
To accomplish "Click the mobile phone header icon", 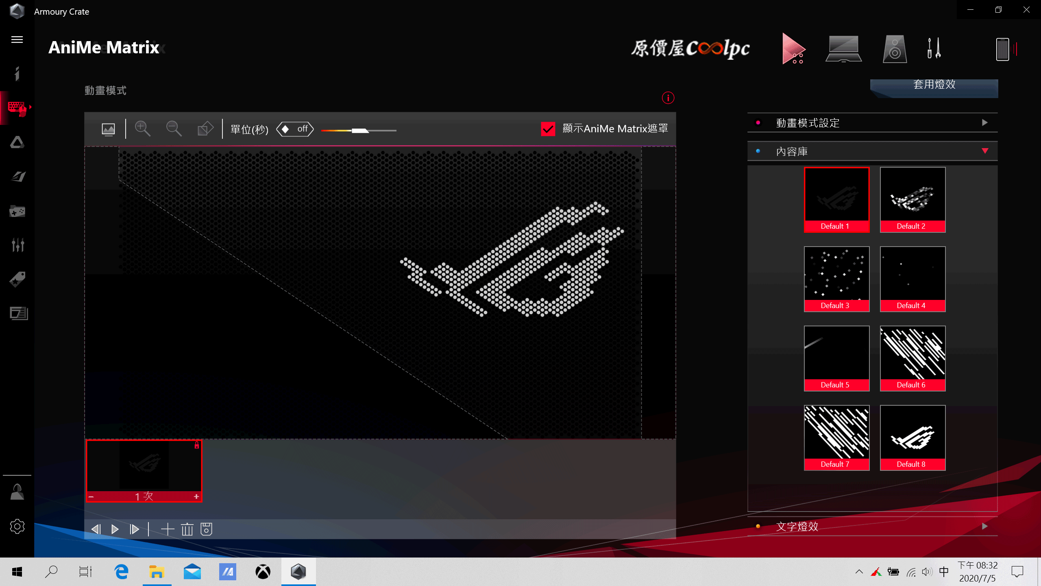I will (x=1002, y=49).
